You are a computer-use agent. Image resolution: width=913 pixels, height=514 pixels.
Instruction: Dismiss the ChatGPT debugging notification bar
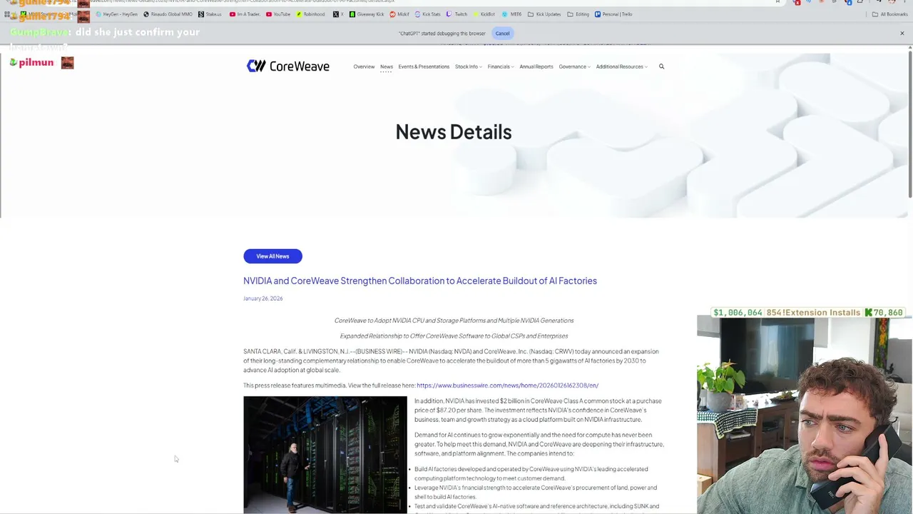click(x=902, y=34)
